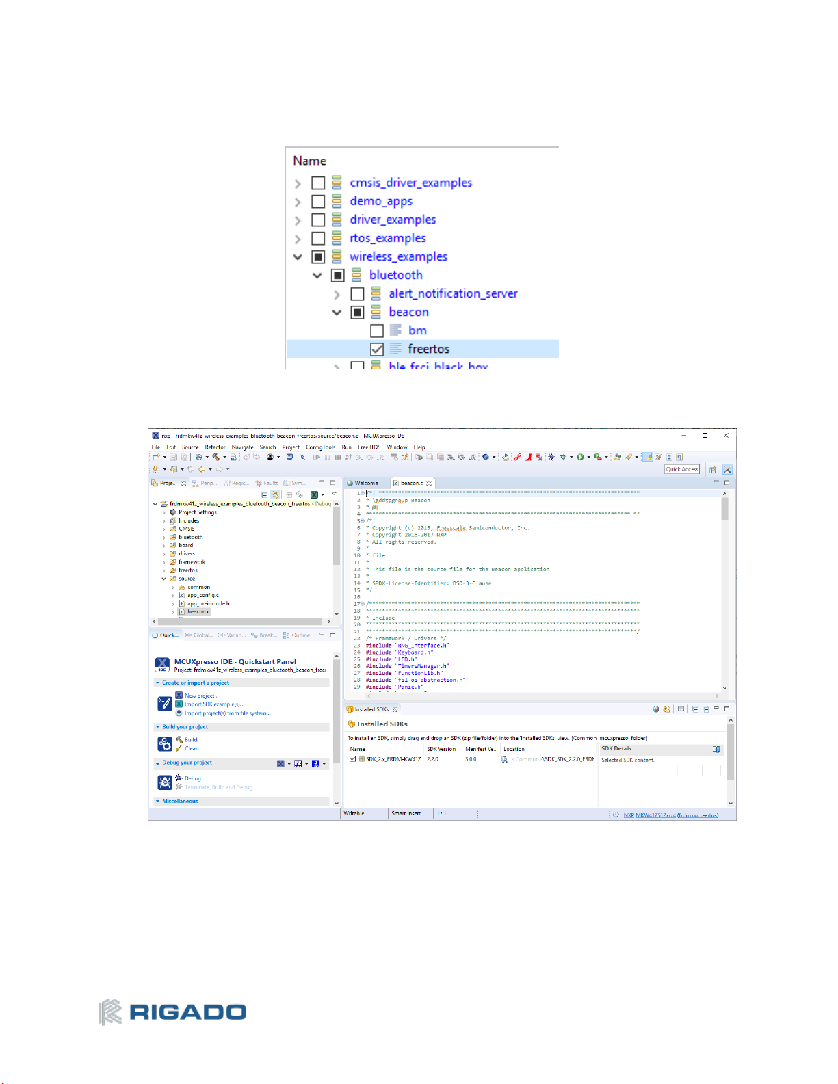The height and width of the screenshot is (1084, 838).
Task: Click the Debug link in Quickstart
Action: (x=192, y=779)
